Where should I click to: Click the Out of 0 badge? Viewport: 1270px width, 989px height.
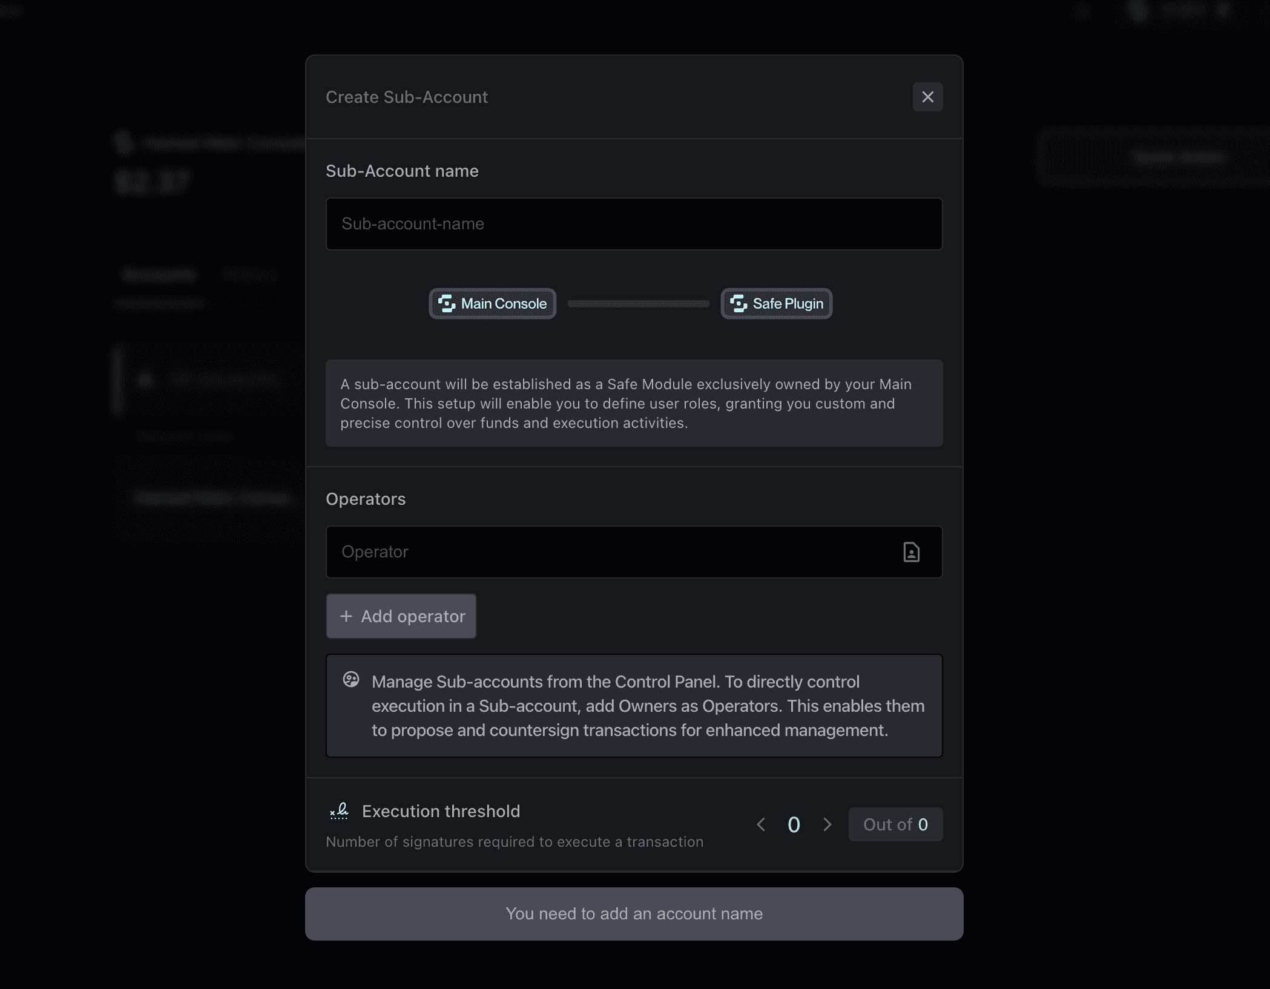[895, 824]
